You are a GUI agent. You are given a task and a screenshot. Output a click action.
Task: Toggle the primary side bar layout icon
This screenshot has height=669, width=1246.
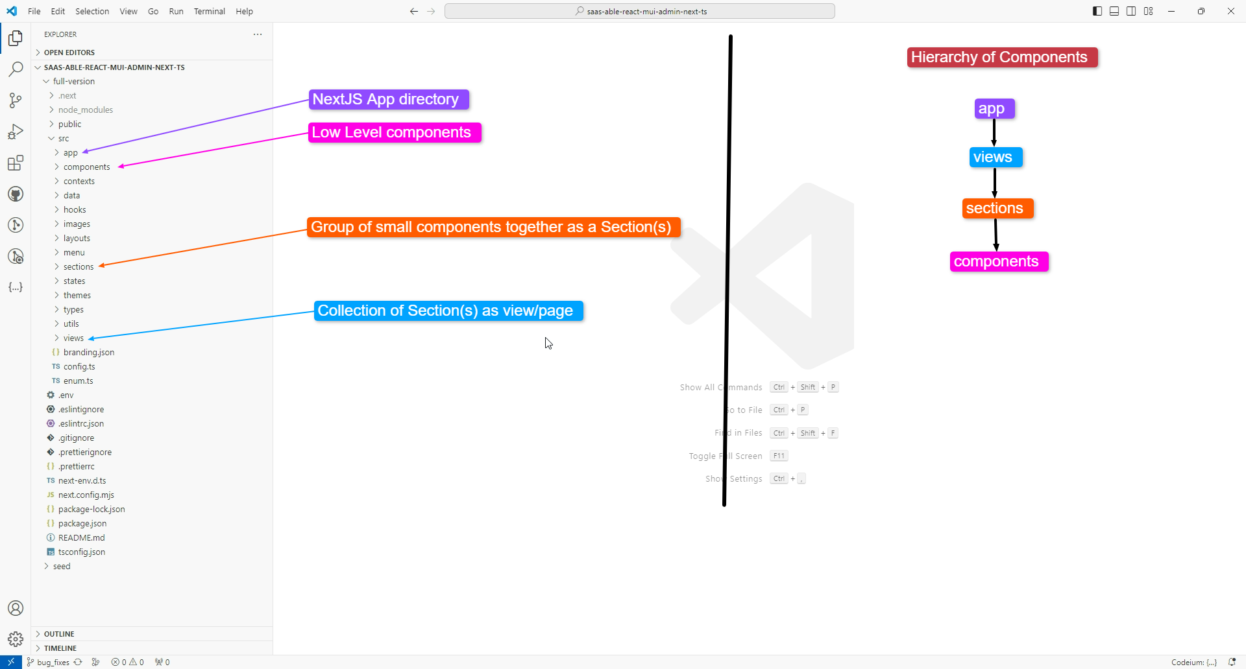pos(1097,11)
